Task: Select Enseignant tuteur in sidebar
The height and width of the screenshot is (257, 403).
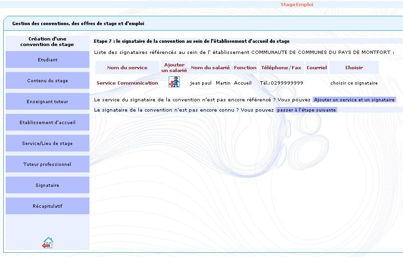Action: point(48,102)
